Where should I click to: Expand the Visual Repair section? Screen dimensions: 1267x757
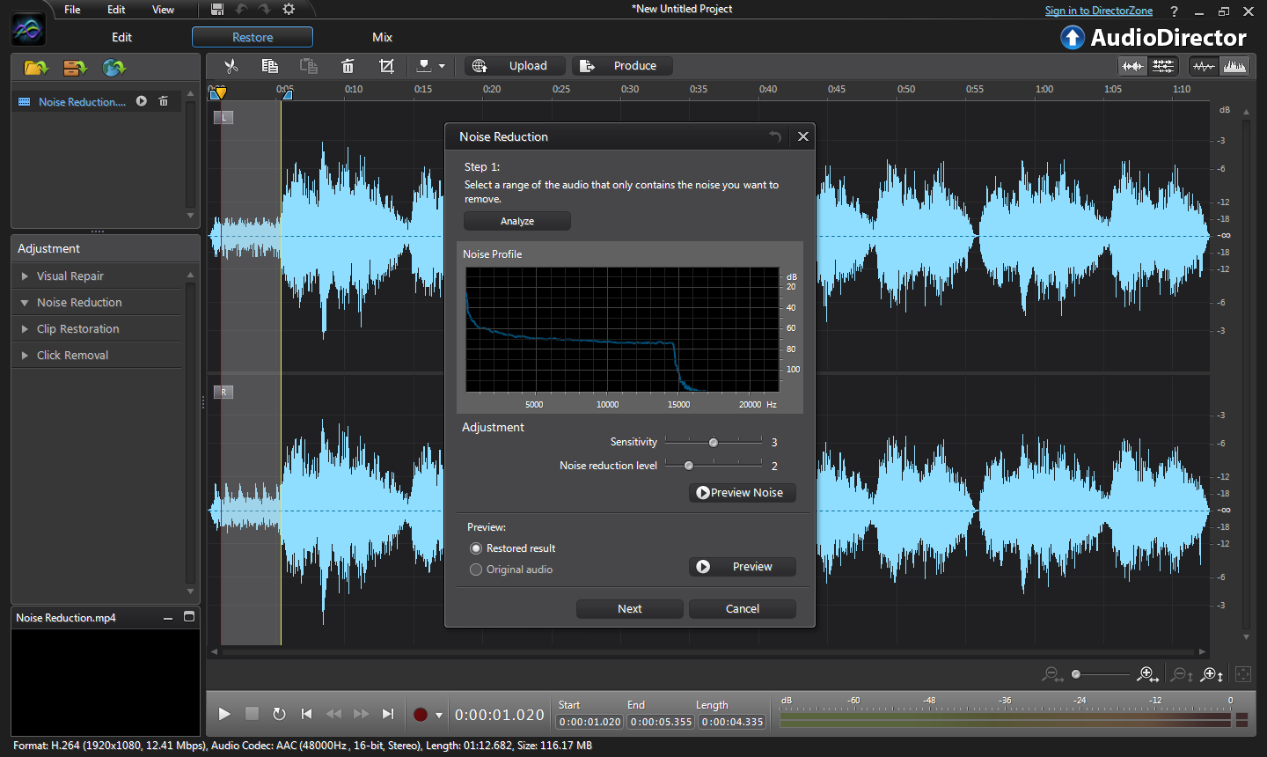coord(25,276)
